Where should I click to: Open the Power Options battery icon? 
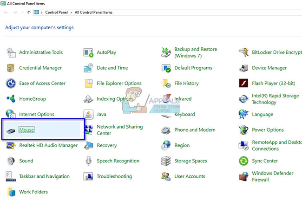click(243, 130)
